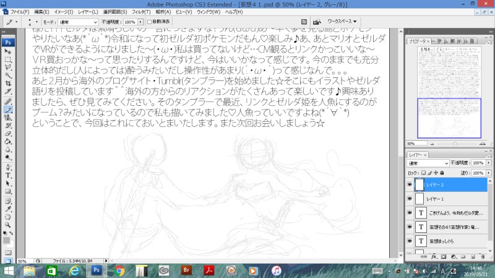
Task: Select the Crop tool
Action: pyautogui.click(x=8, y=84)
